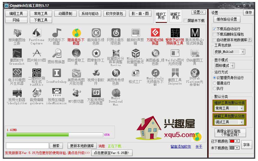Open 图标提取工具 icon

(76, 53)
